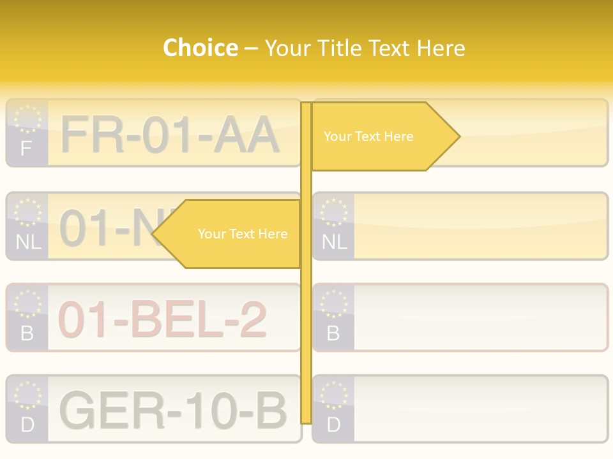Select the slide title "Choice – Your Title Text Here"
Viewport: 613px width, 459px height.
point(314,48)
